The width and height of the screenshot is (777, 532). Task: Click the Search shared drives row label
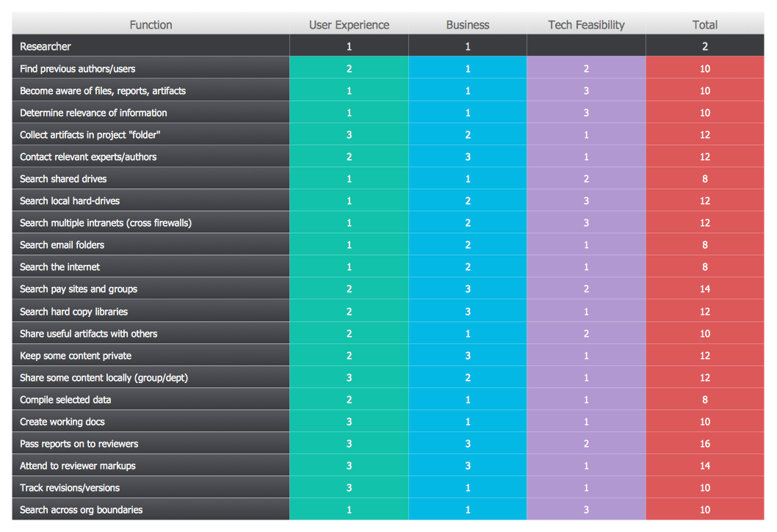(x=63, y=179)
